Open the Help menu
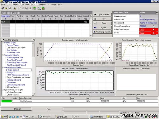 click(x=59, y=4)
